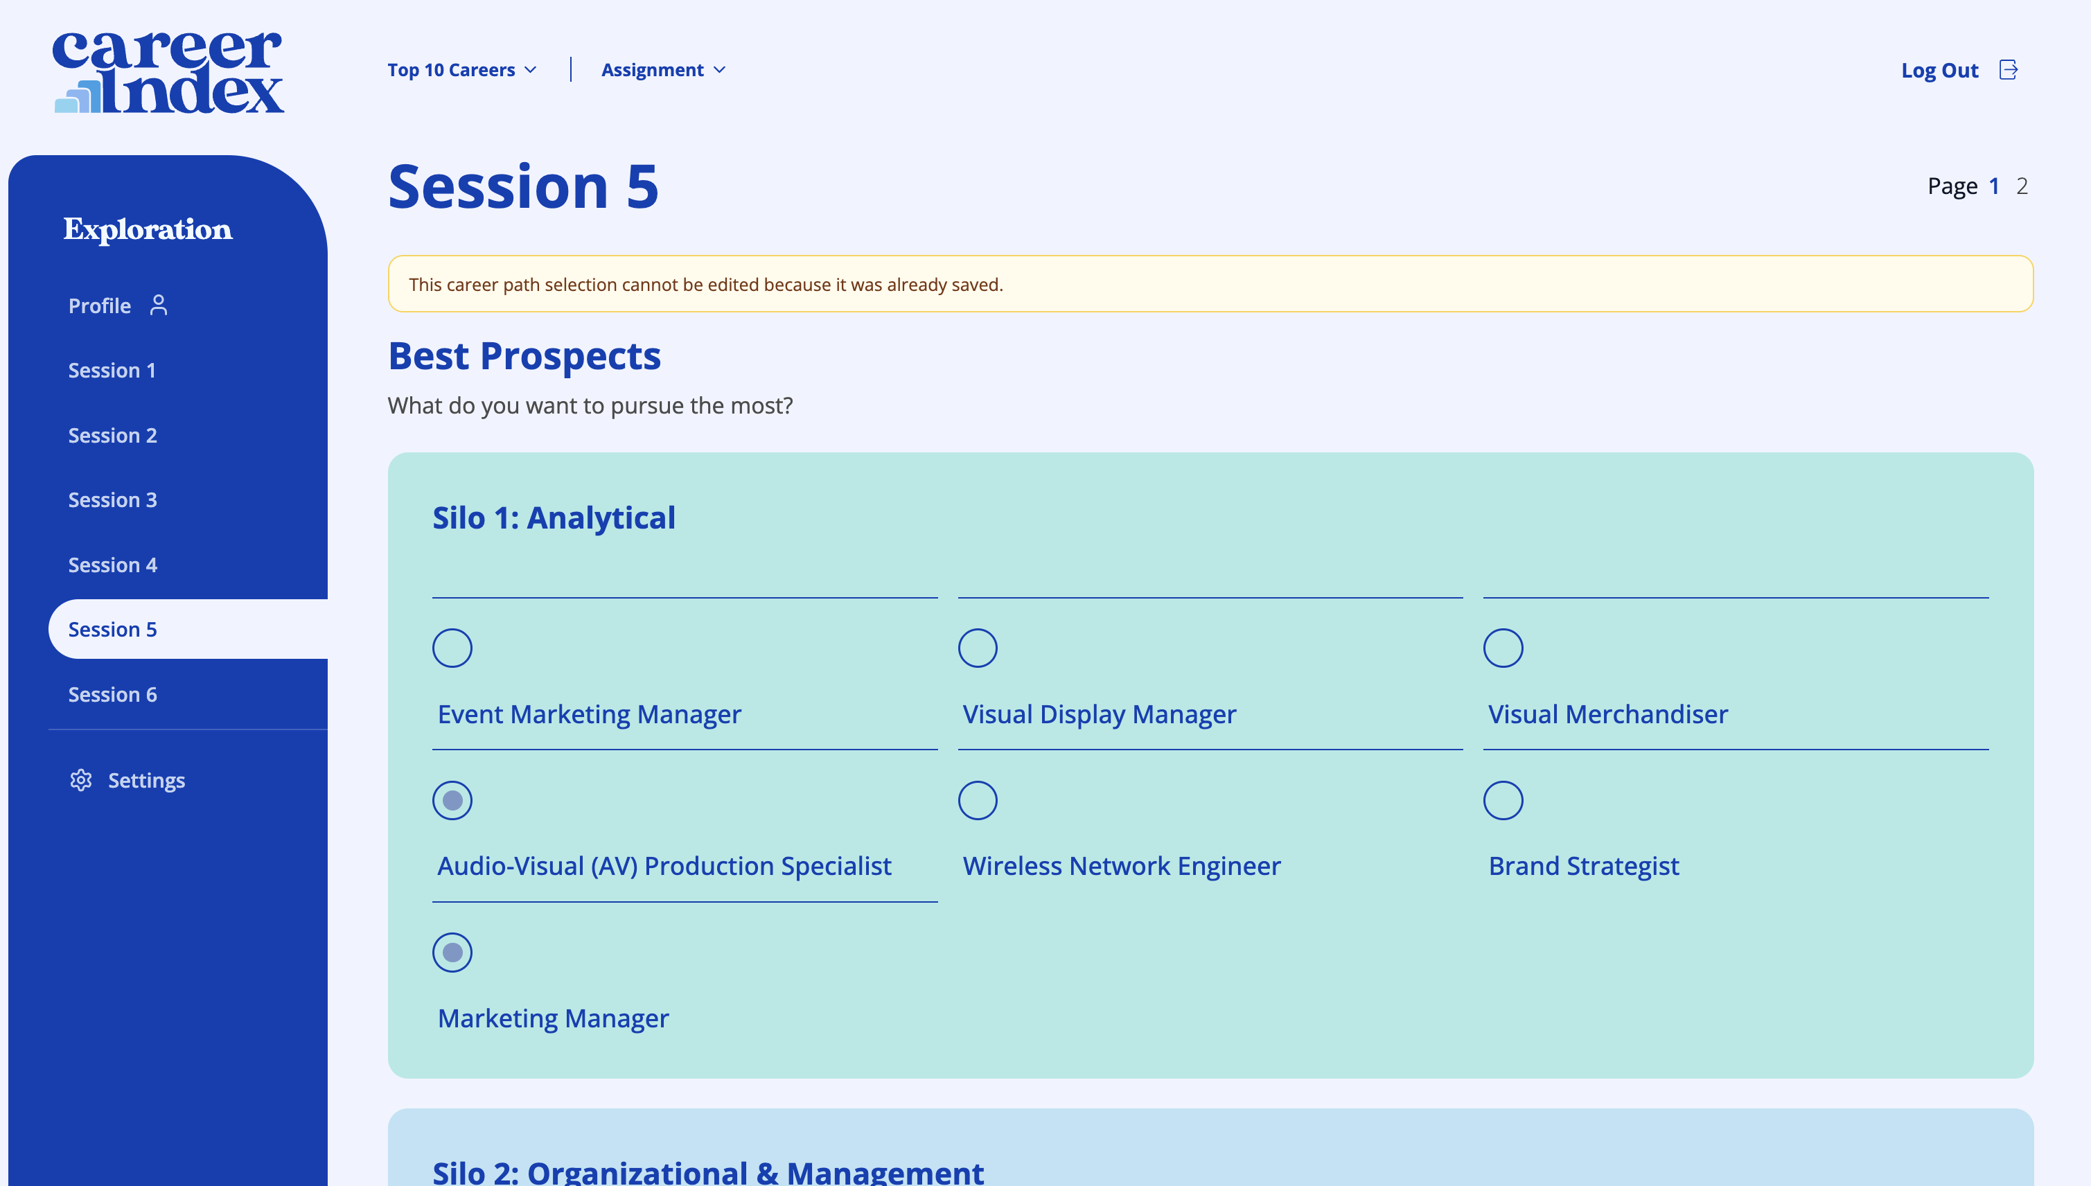Open the Assignment dropdown menu

(x=663, y=70)
